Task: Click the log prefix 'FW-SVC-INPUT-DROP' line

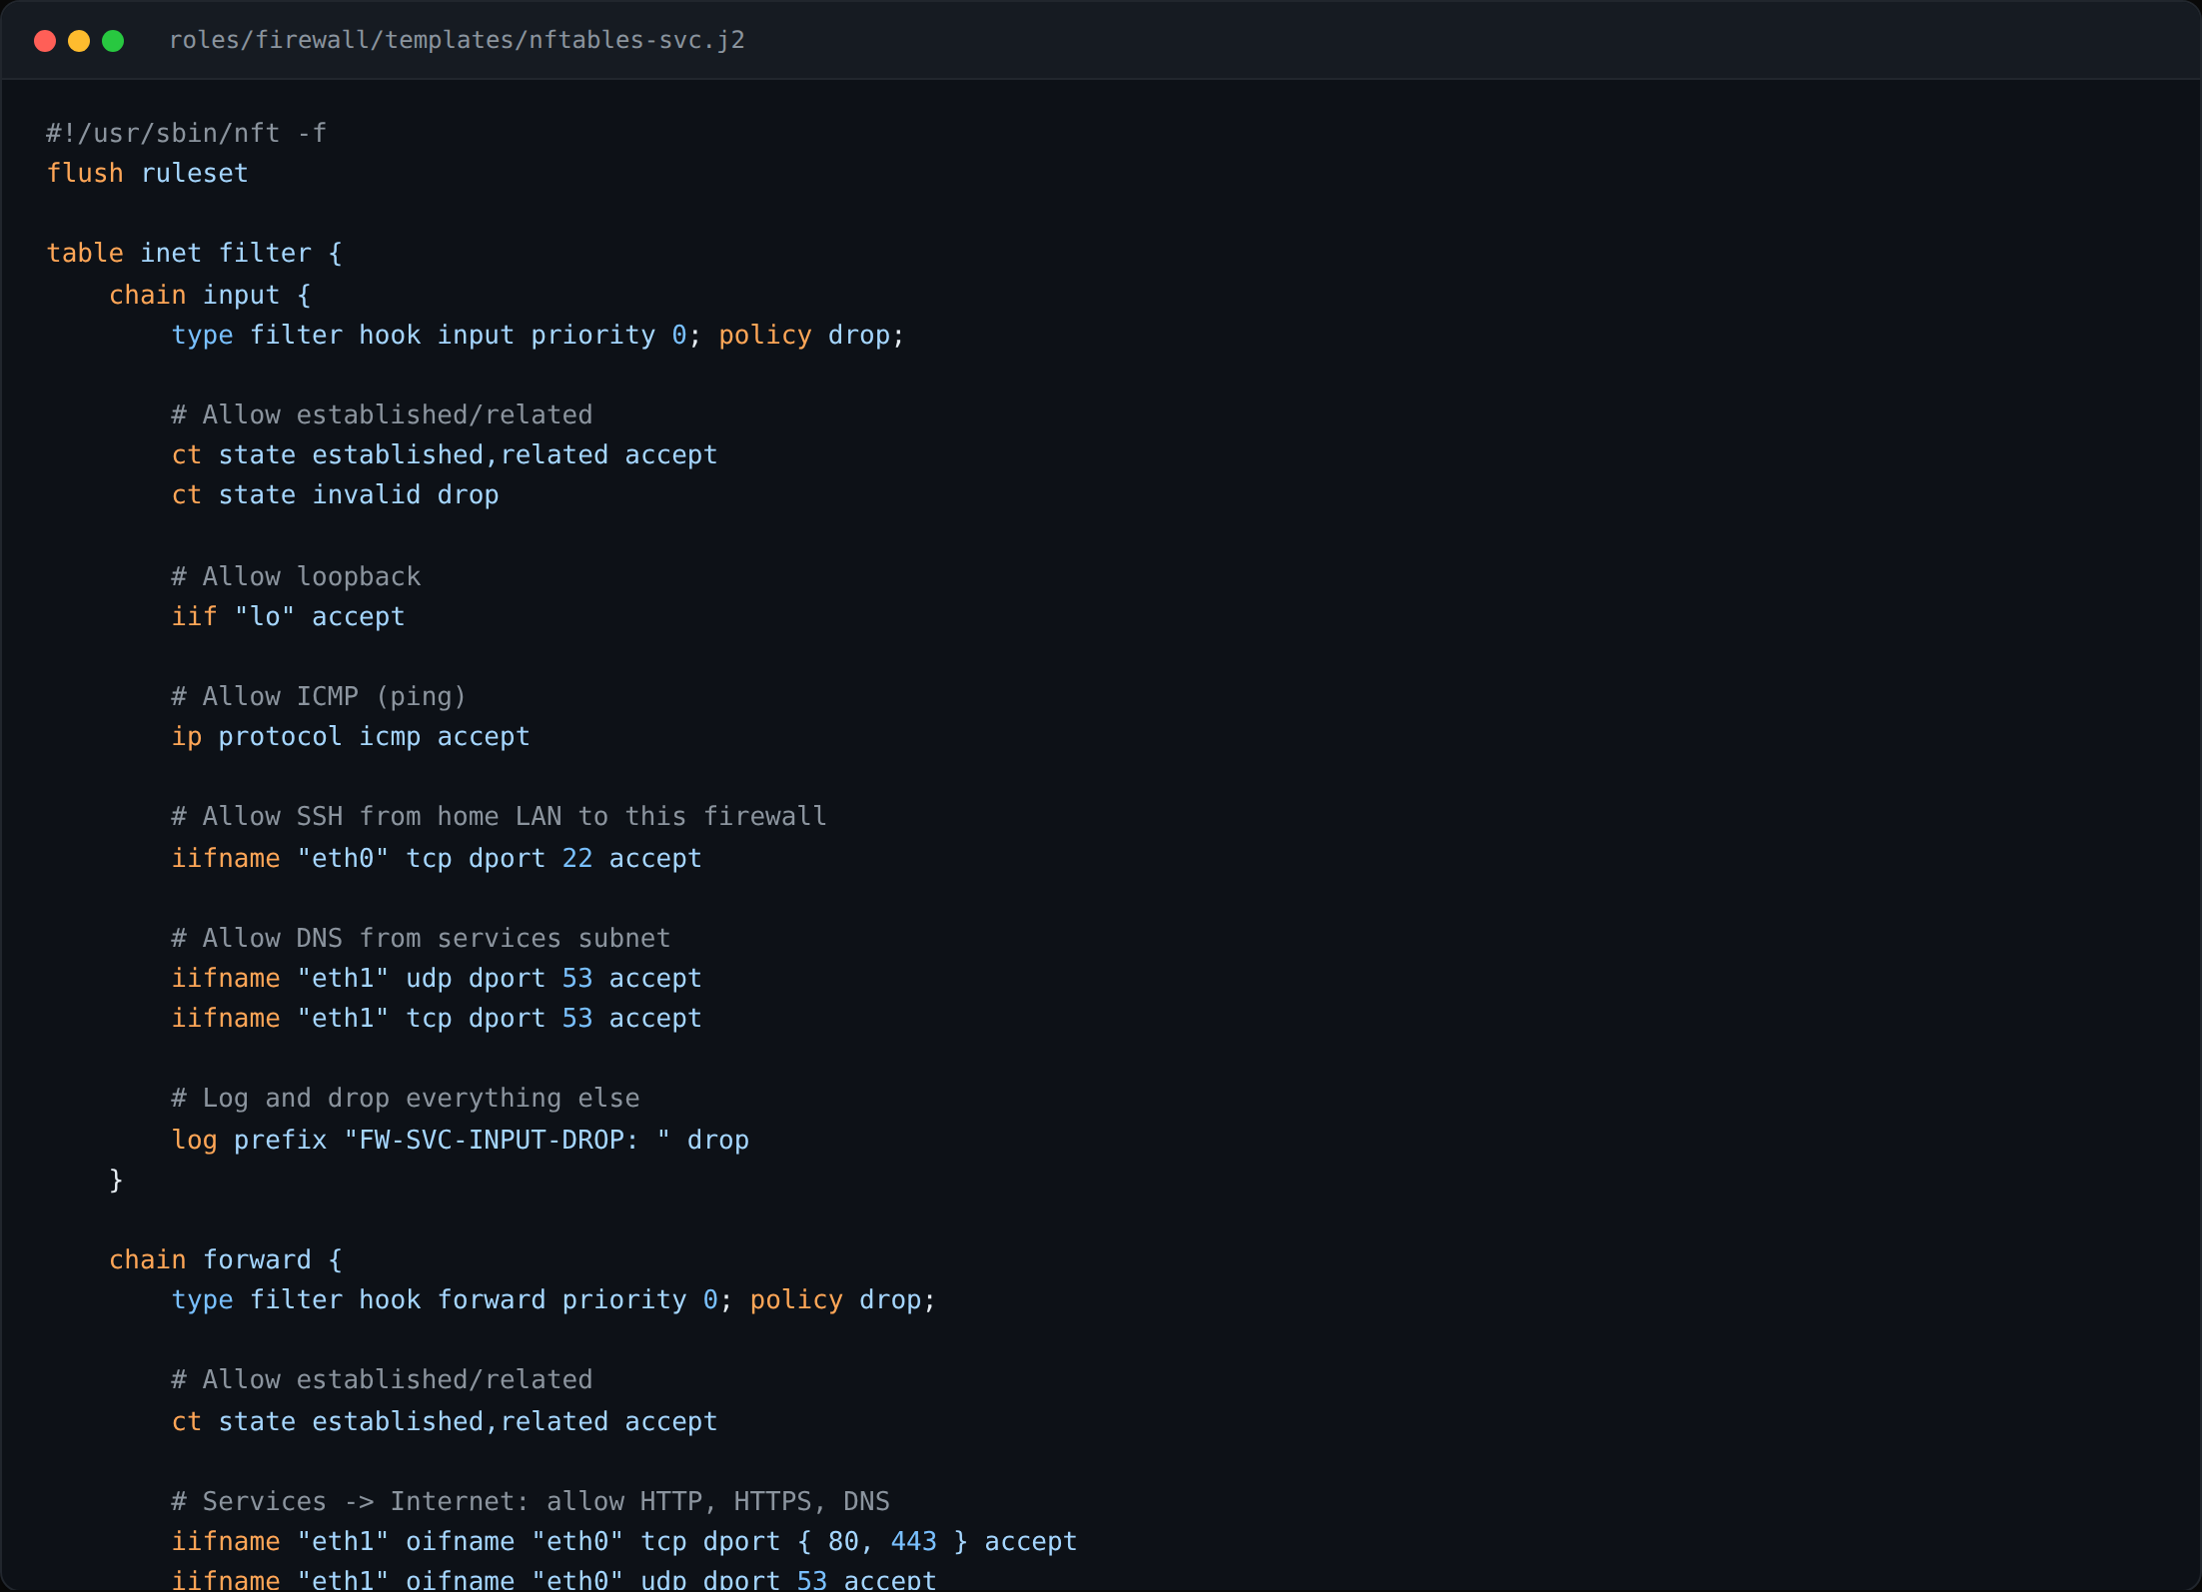Action: coord(461,1141)
